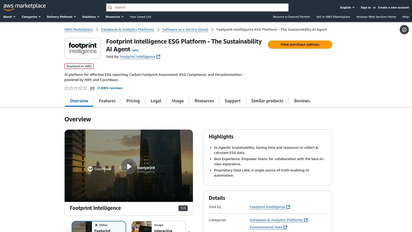Click the 1/4 media counter

tap(183, 208)
